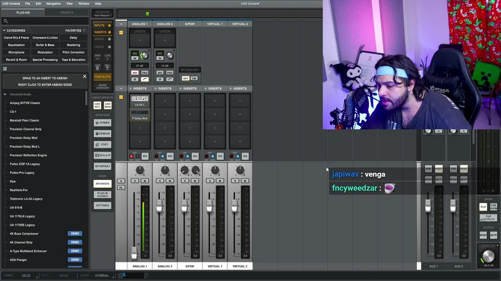Click DEMO badge for 4K Buss Compressor
Screen dimensions: 501x281
pos(75,233)
